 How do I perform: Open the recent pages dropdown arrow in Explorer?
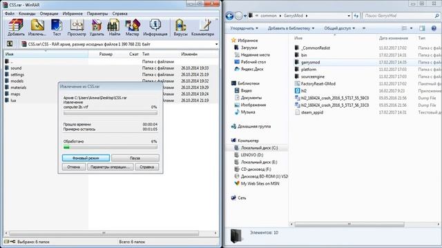(x=245, y=16)
